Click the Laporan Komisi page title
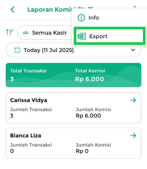Screen dimensions: 147x169 click(50, 10)
